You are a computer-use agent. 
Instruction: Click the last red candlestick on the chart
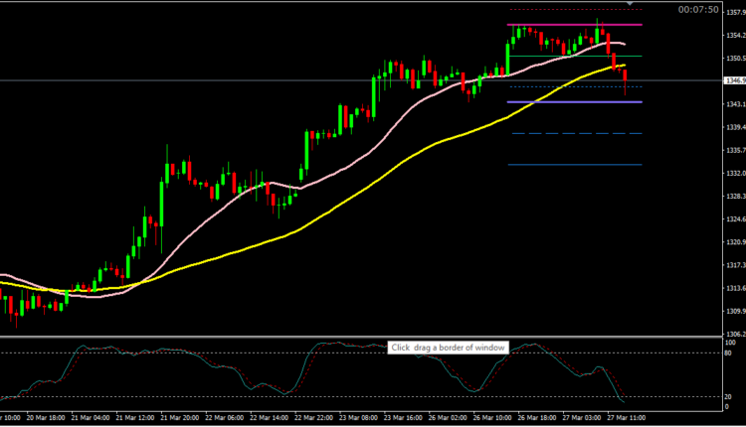click(x=625, y=83)
